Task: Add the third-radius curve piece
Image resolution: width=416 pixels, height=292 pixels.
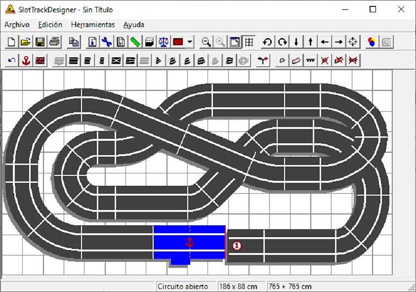Action: 187,61
